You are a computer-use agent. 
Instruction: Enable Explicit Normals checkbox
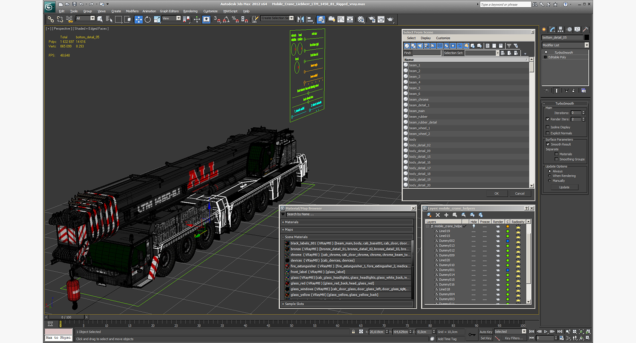pyautogui.click(x=547, y=133)
